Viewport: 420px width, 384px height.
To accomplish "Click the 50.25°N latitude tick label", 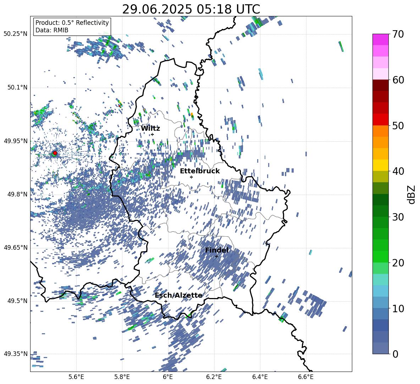I will coord(16,34).
